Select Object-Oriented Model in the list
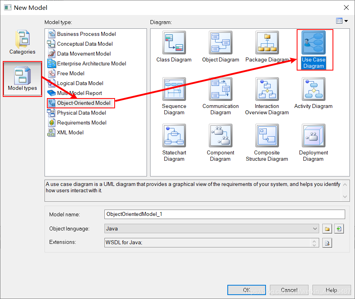Image resolution: width=355 pixels, height=299 pixels. click(82, 103)
